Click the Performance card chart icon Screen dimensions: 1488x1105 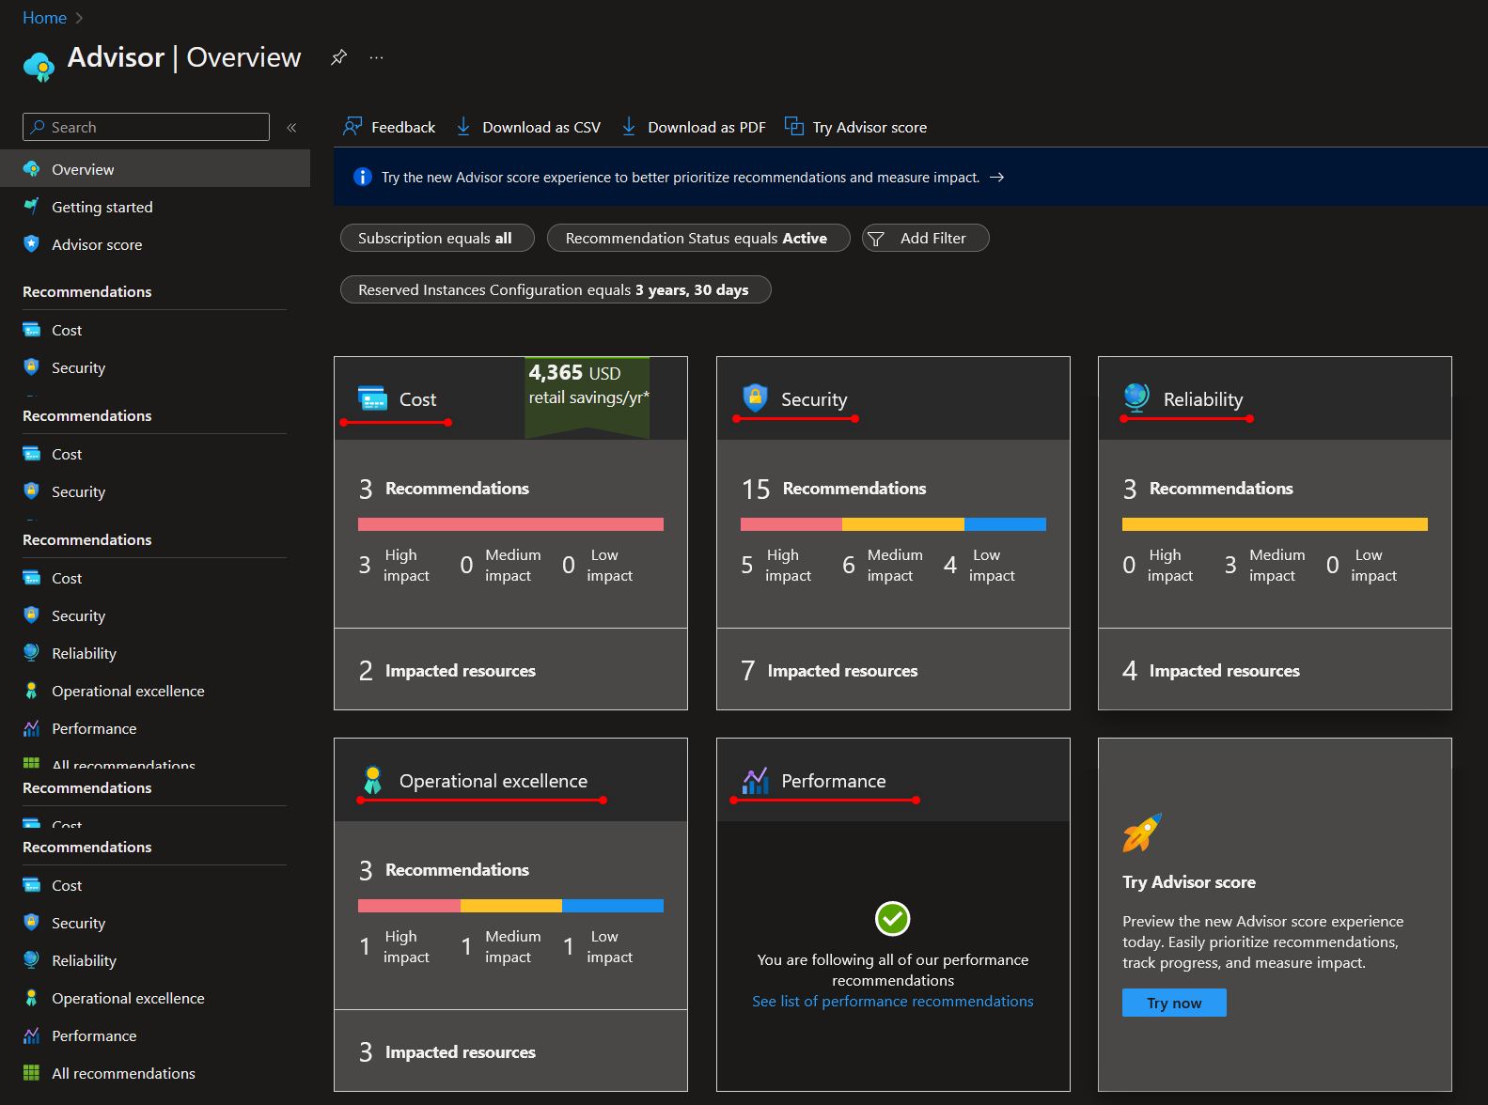click(755, 780)
